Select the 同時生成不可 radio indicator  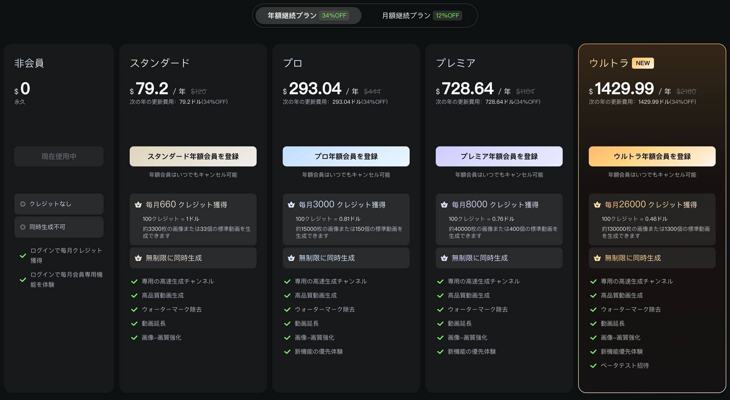click(x=23, y=227)
